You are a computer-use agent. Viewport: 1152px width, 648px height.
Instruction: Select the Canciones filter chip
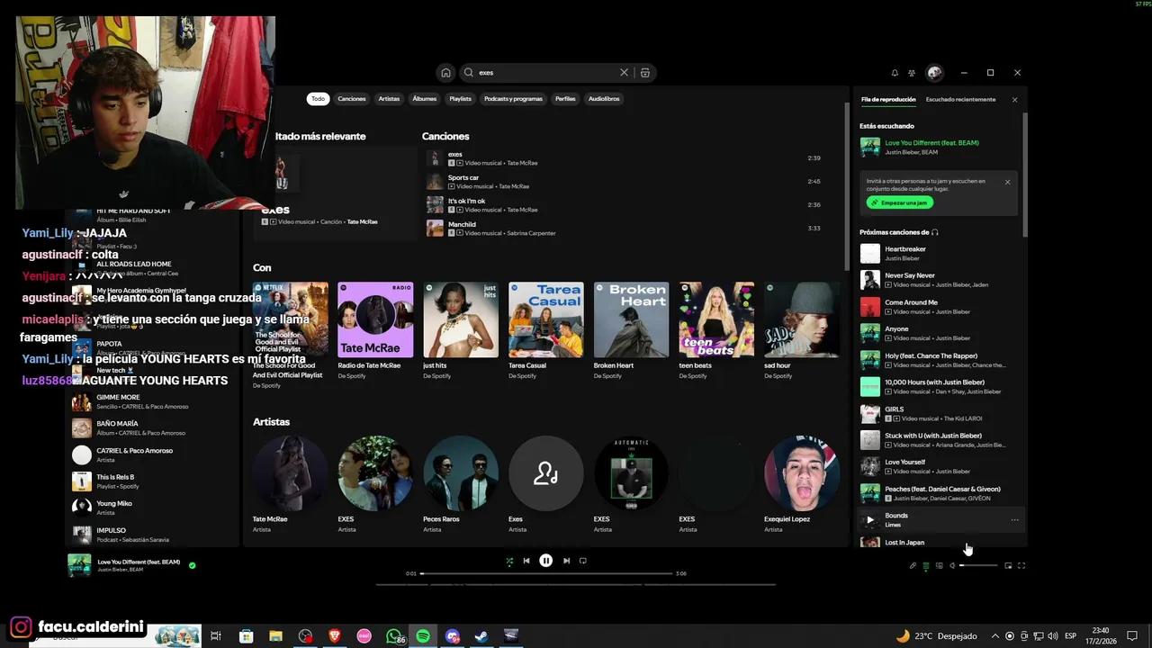[352, 99]
